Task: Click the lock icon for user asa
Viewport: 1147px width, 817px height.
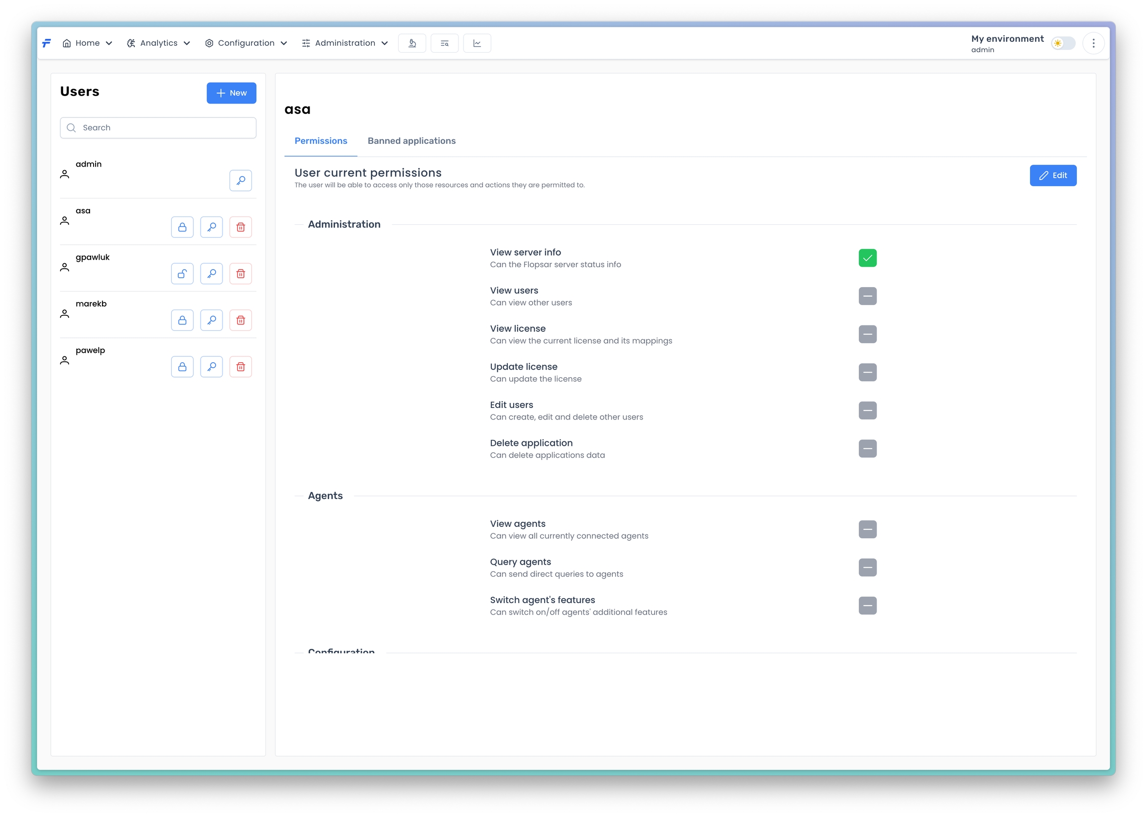Action: coord(182,227)
